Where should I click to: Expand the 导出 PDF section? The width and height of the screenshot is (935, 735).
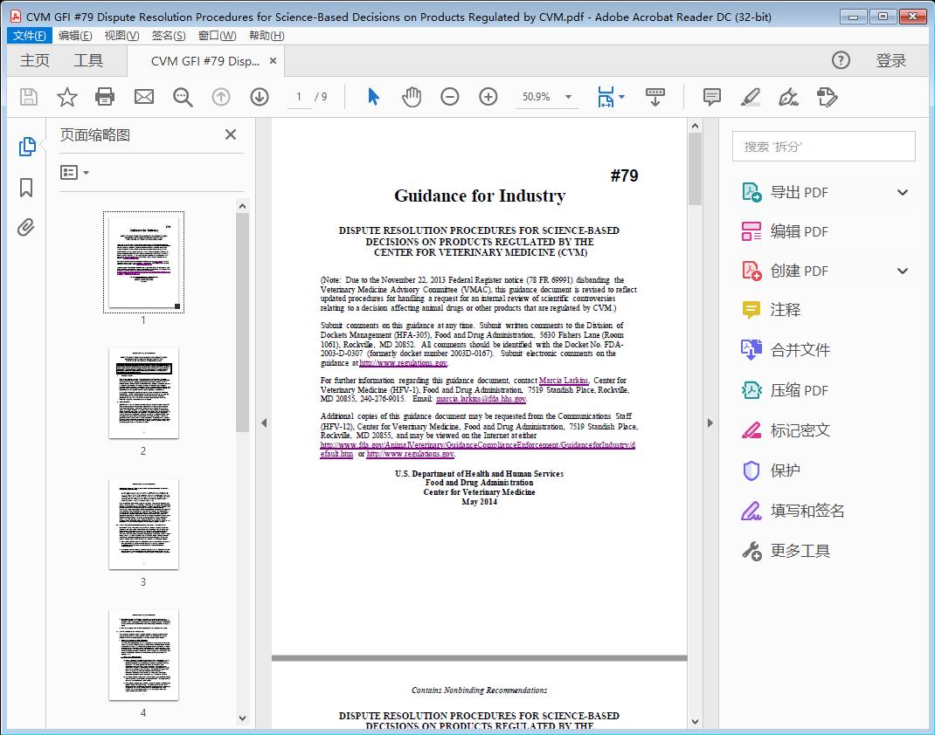(x=903, y=192)
